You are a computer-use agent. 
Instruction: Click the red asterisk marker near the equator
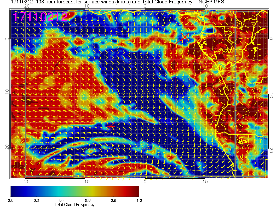click(185, 37)
